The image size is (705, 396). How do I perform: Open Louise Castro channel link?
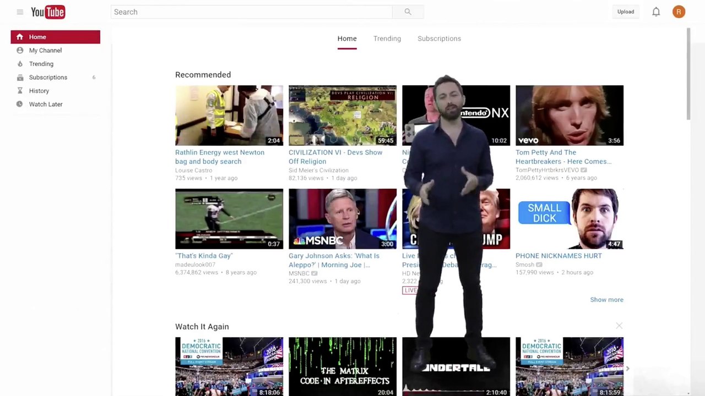193,170
